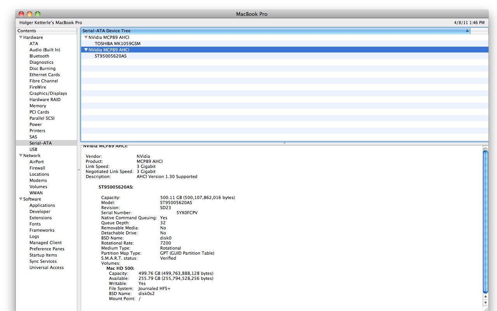Select ST95005620AS drive in device tree
Screen dimensions: 497x311
111,56
